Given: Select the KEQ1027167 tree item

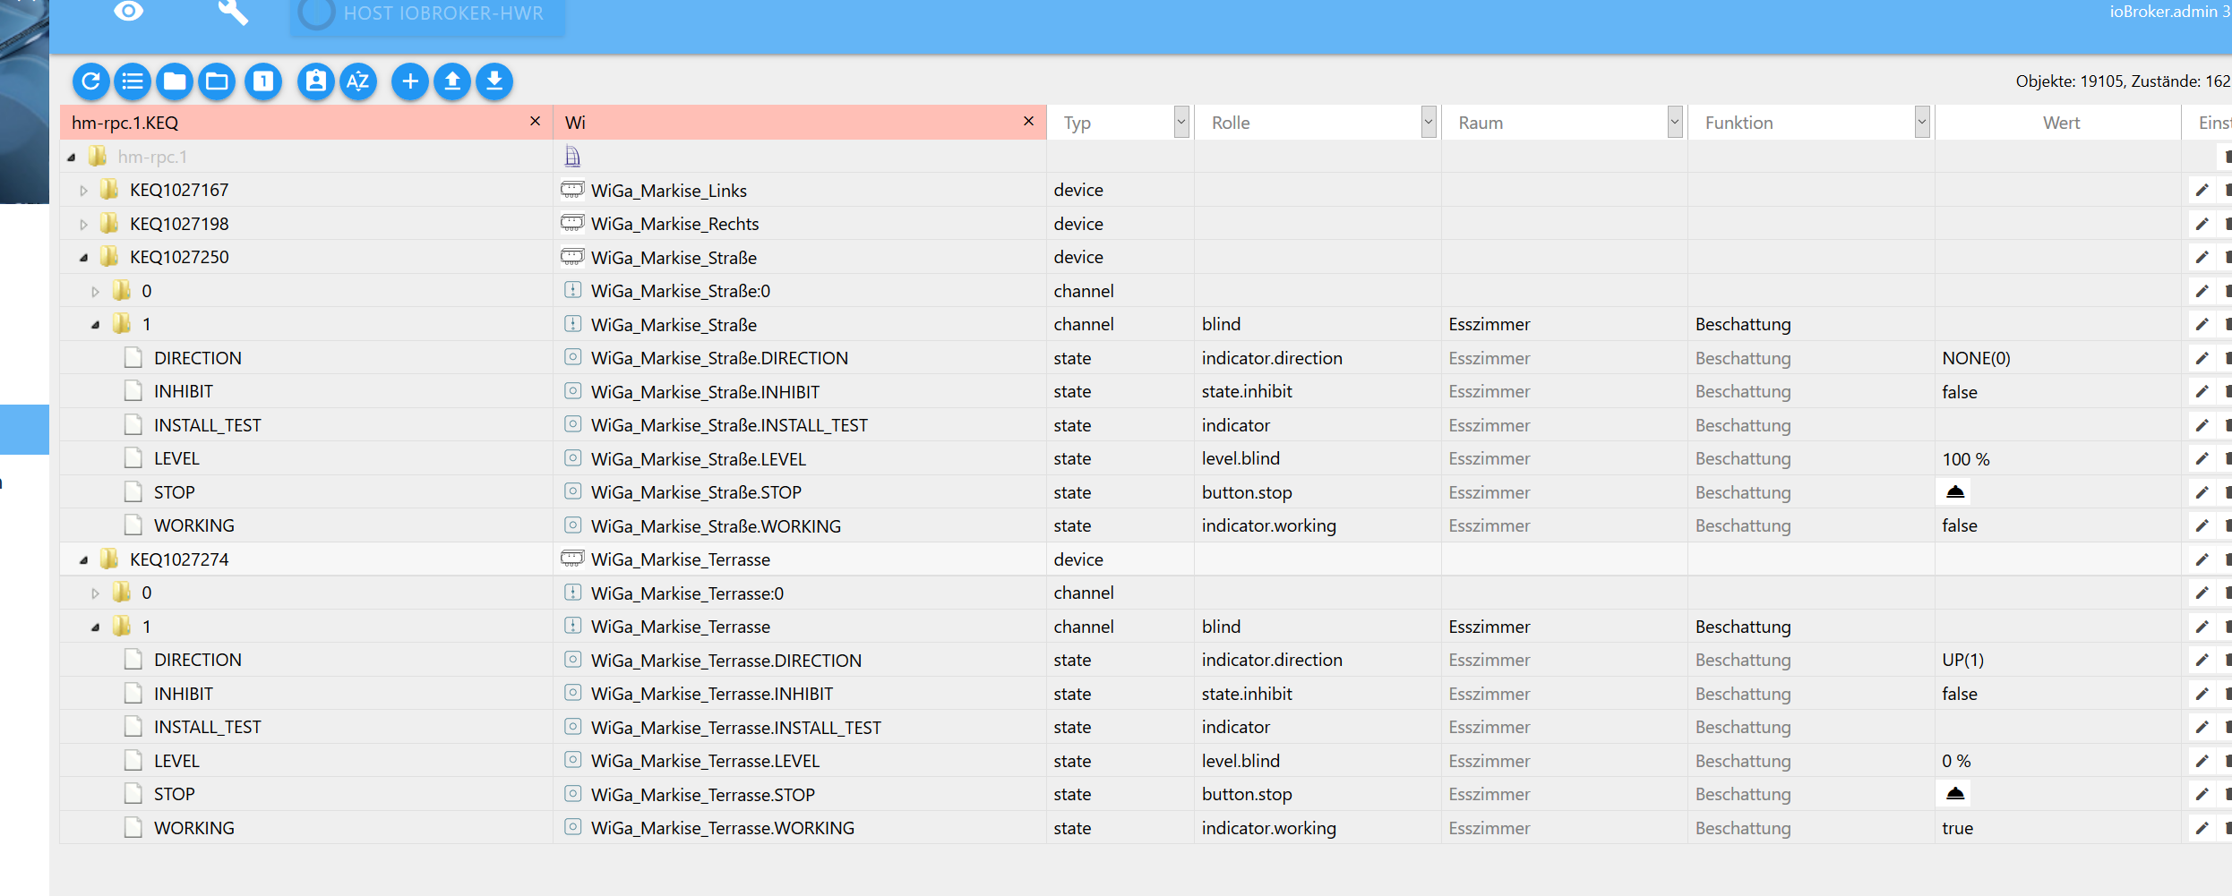Looking at the screenshot, I should pos(179,190).
